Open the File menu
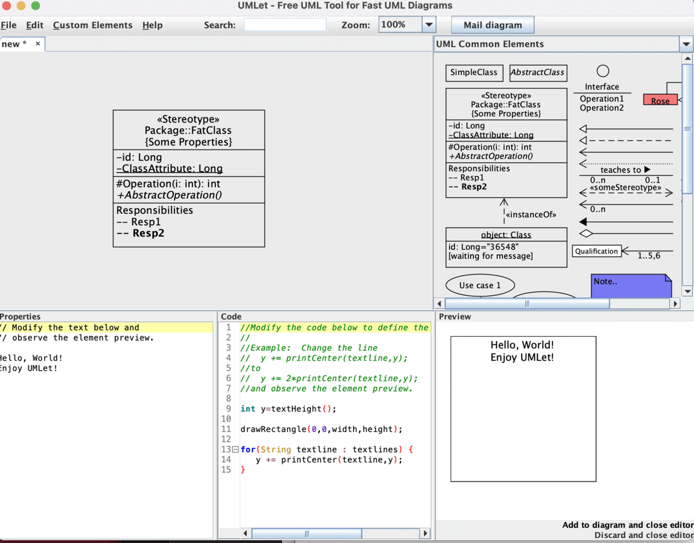This screenshot has height=543, width=694. pos(9,25)
